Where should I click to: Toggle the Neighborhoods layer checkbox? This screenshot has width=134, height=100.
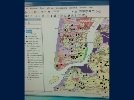tap(28, 77)
